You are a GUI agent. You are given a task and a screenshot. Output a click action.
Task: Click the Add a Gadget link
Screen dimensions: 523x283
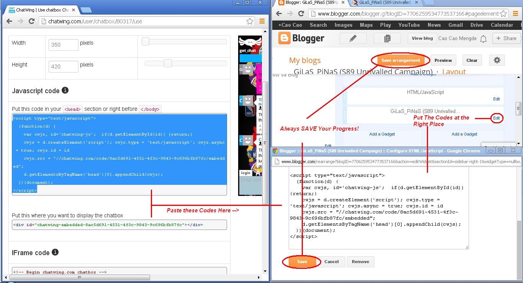click(x=382, y=134)
